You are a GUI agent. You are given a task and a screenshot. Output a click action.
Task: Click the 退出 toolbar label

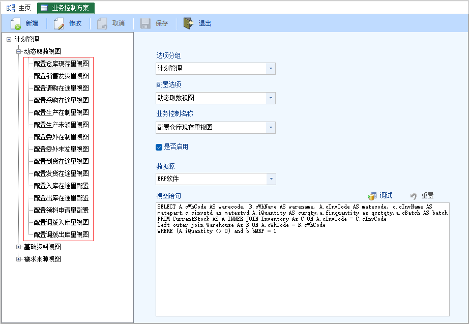tap(205, 23)
